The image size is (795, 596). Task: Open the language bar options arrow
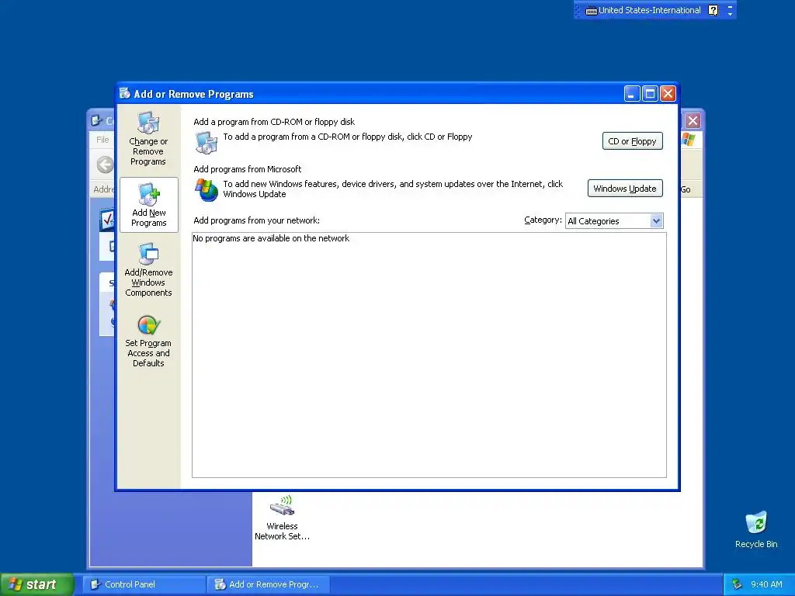tap(730, 14)
